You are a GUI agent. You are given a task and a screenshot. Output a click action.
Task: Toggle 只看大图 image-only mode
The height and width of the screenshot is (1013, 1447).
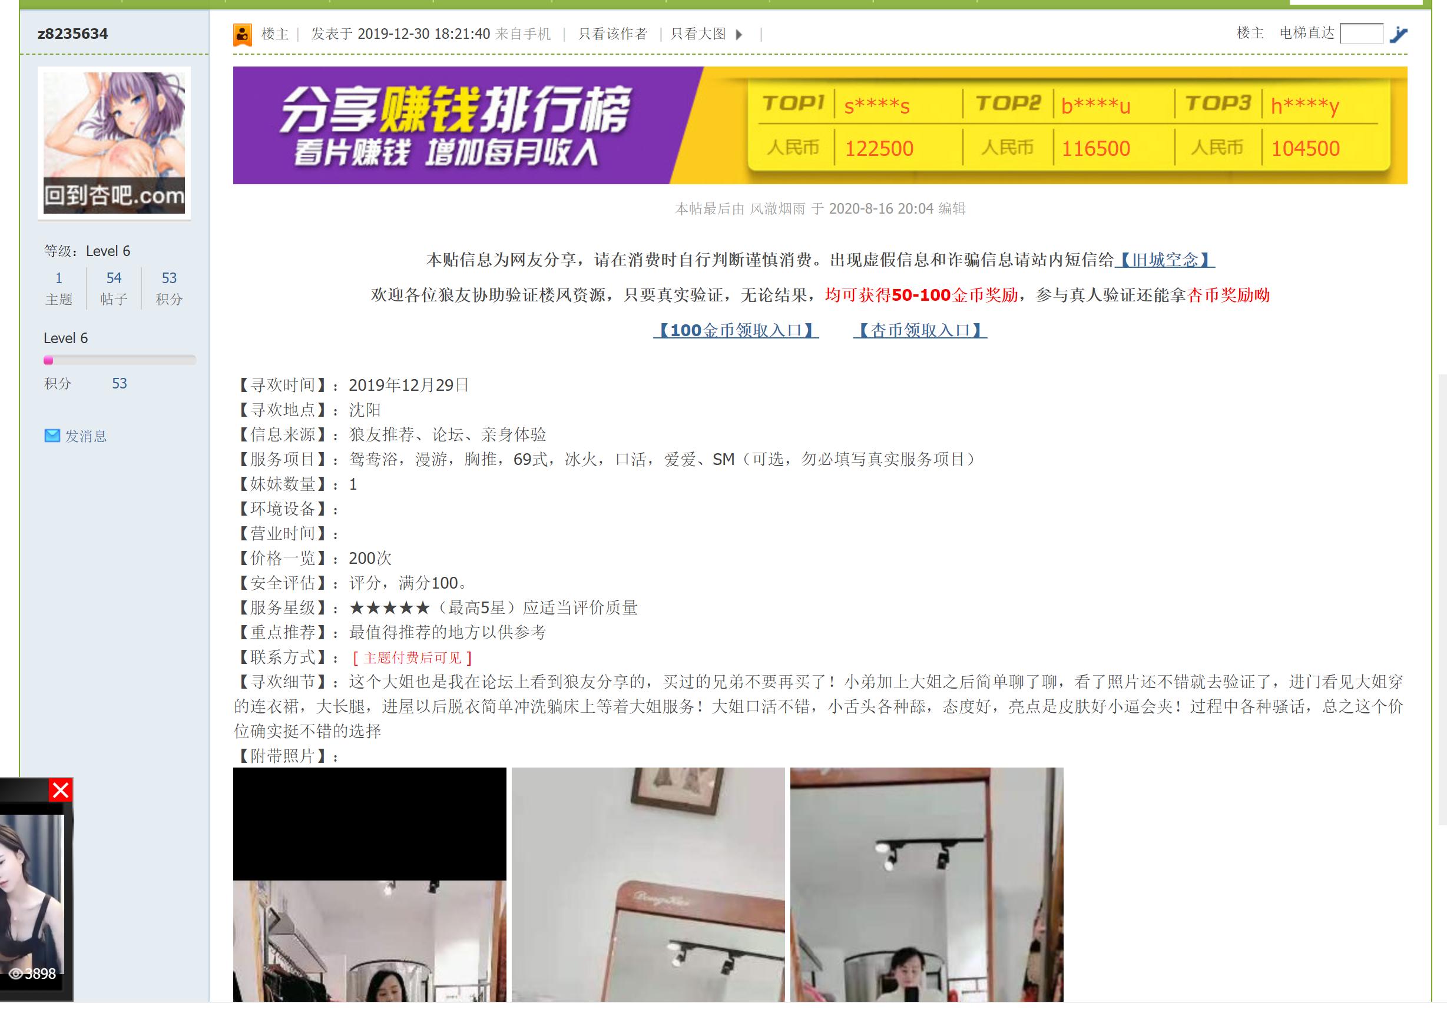[x=700, y=35]
